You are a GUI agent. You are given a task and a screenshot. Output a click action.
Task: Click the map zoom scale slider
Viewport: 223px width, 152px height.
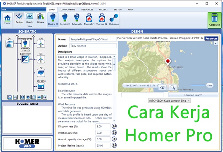198,85
